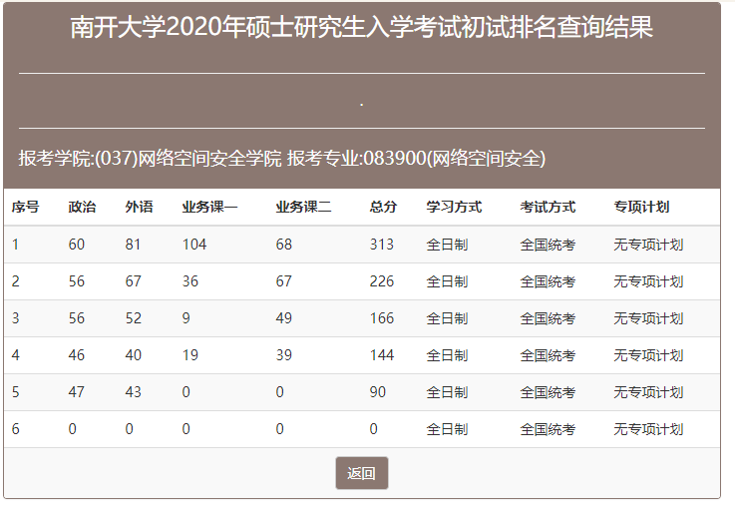The height and width of the screenshot is (513, 735).
Task: Select the 外语 column header
Action: click(139, 207)
